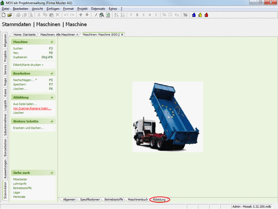Close the Maschinen: Alle Maschinen tab
This screenshot has height=209, width=278.
click(77, 34)
